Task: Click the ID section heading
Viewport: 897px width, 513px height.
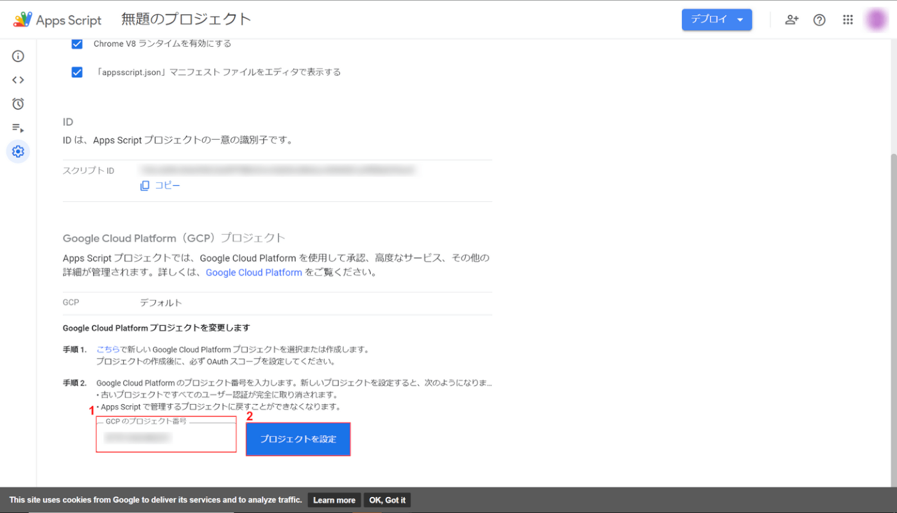Action: tap(68, 122)
